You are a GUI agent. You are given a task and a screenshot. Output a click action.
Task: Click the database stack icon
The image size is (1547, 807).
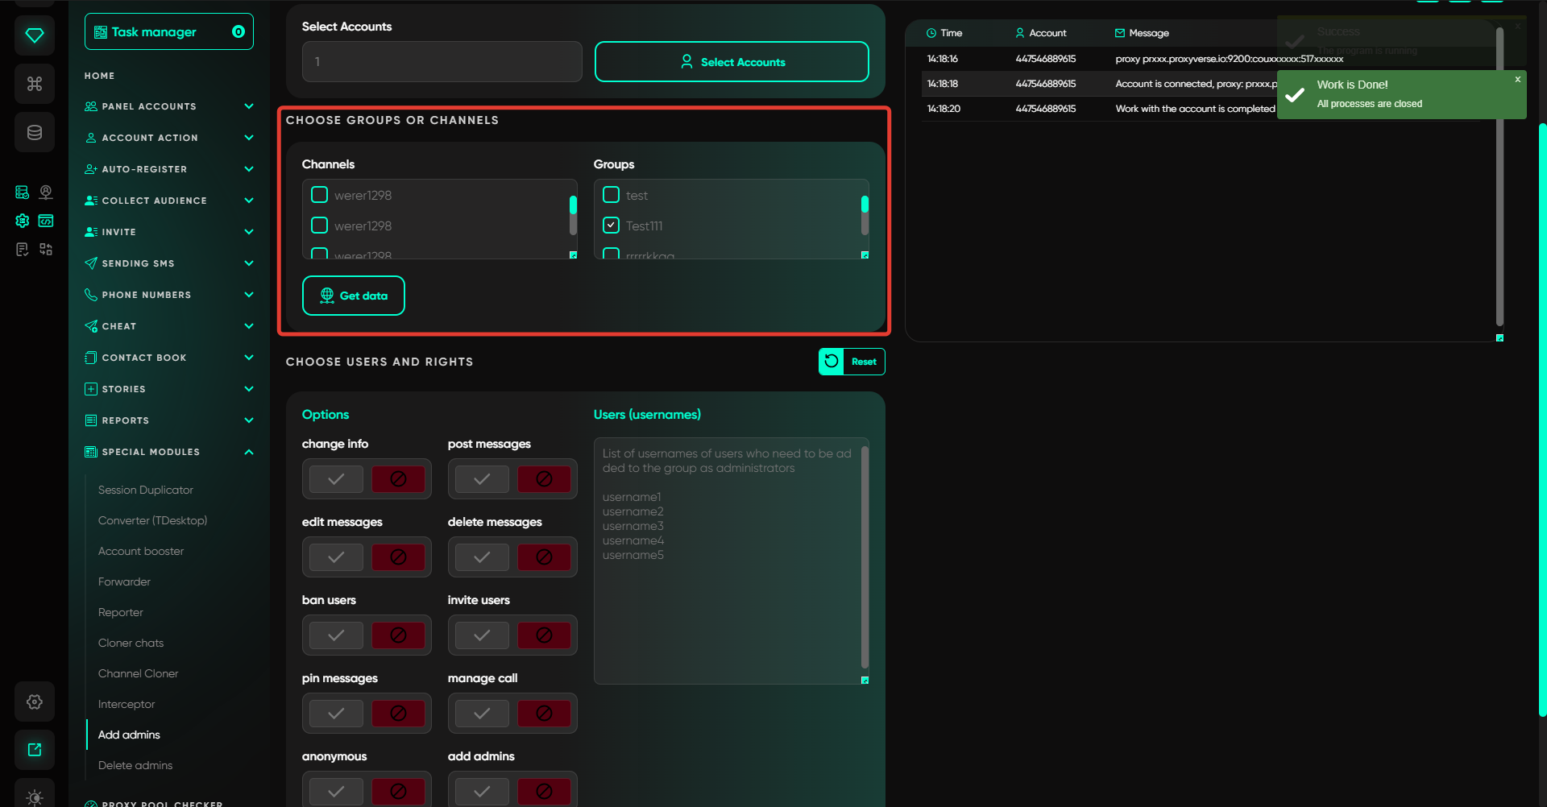pos(35,133)
